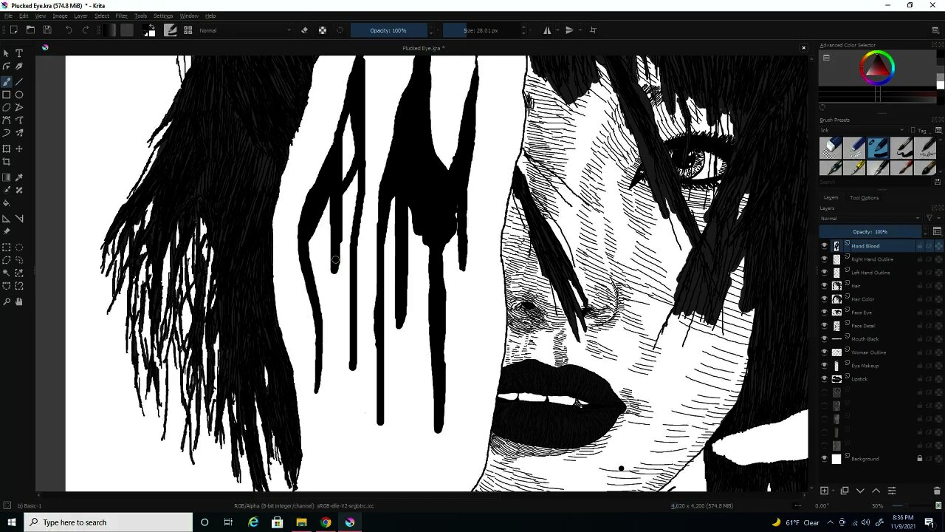Select the Rectangular Selection tool
The width and height of the screenshot is (945, 532).
[x=7, y=248]
